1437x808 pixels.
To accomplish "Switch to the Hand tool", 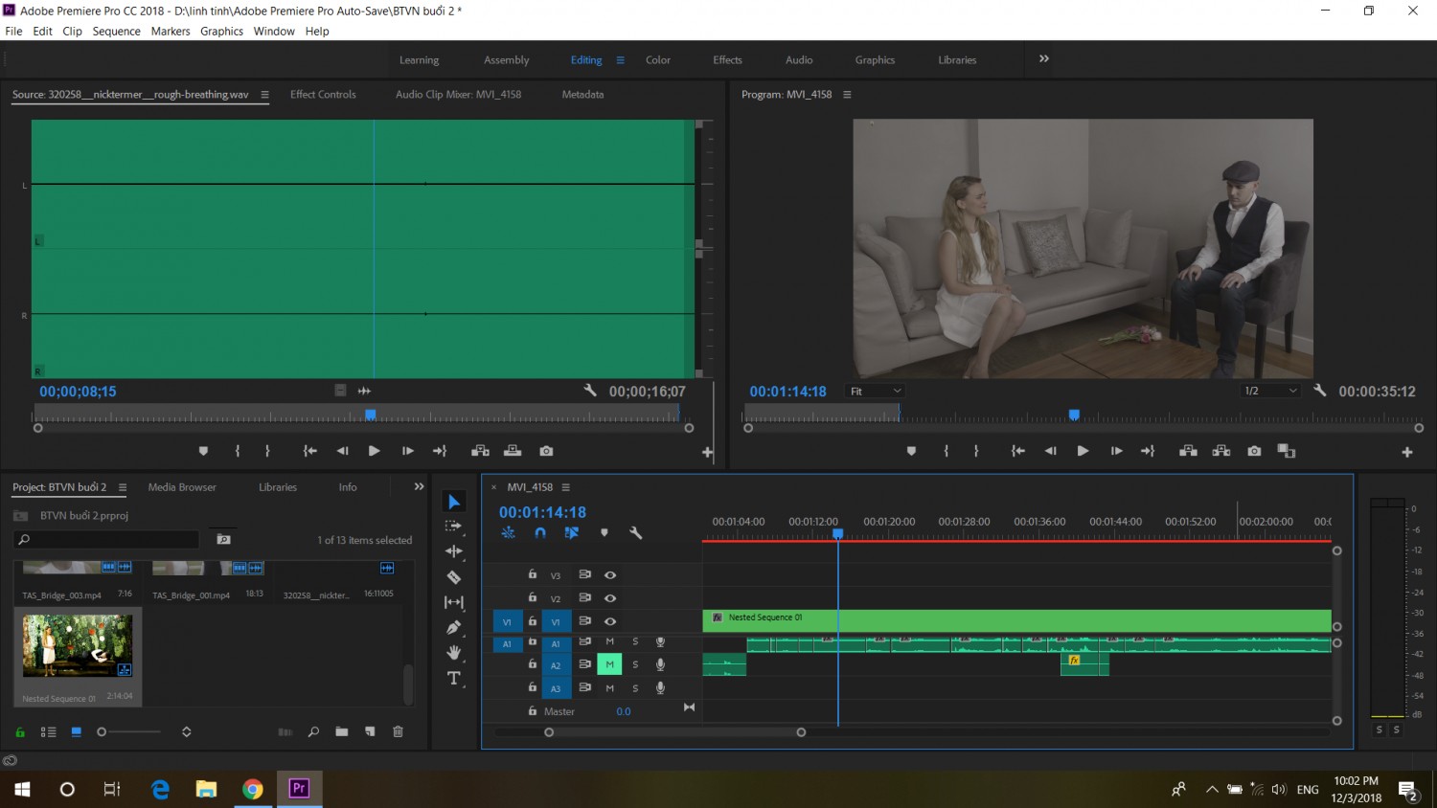I will coord(454,653).
